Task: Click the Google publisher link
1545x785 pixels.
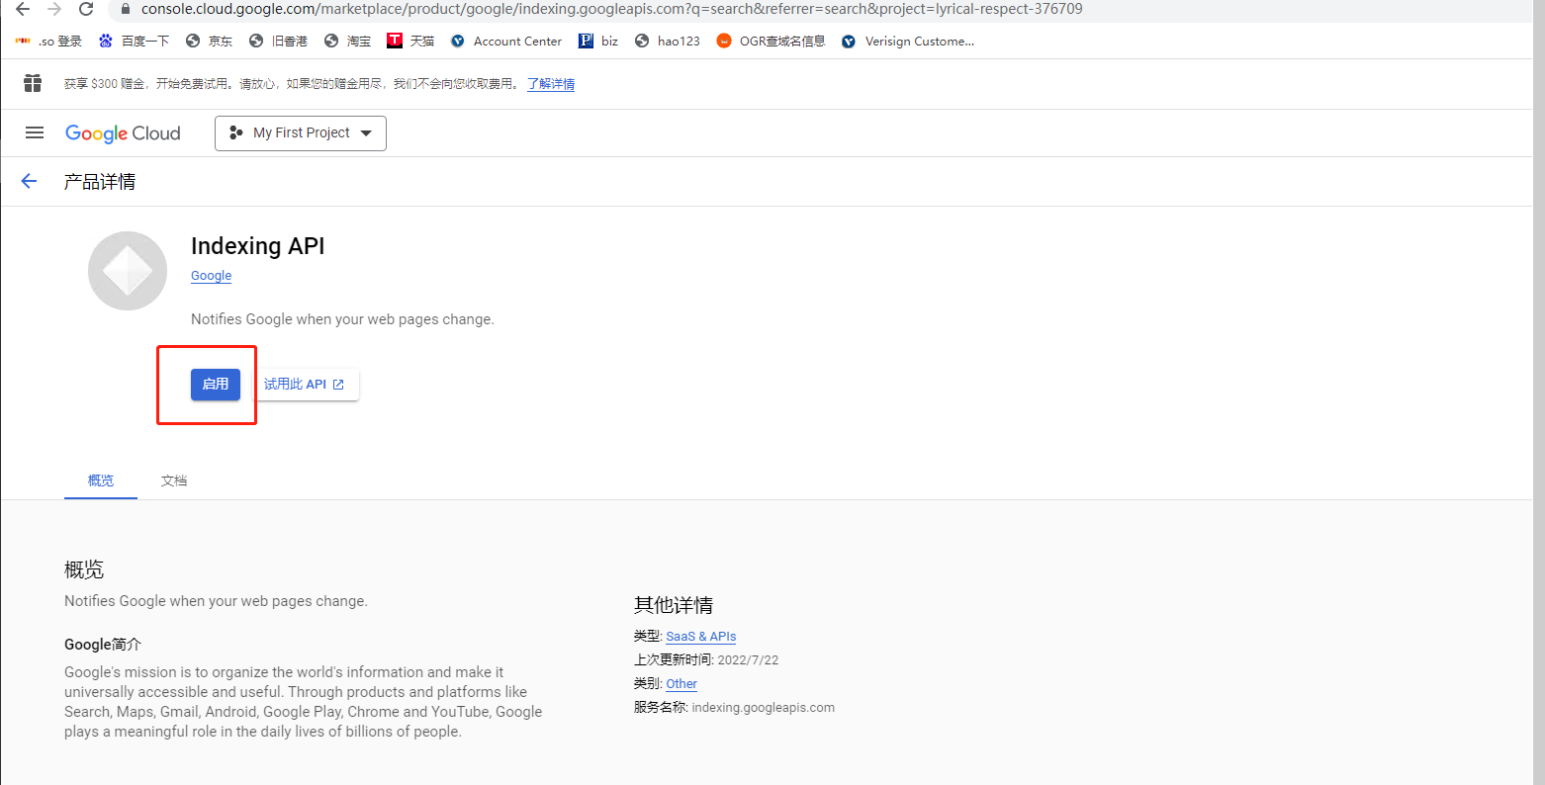Action: pyautogui.click(x=211, y=276)
